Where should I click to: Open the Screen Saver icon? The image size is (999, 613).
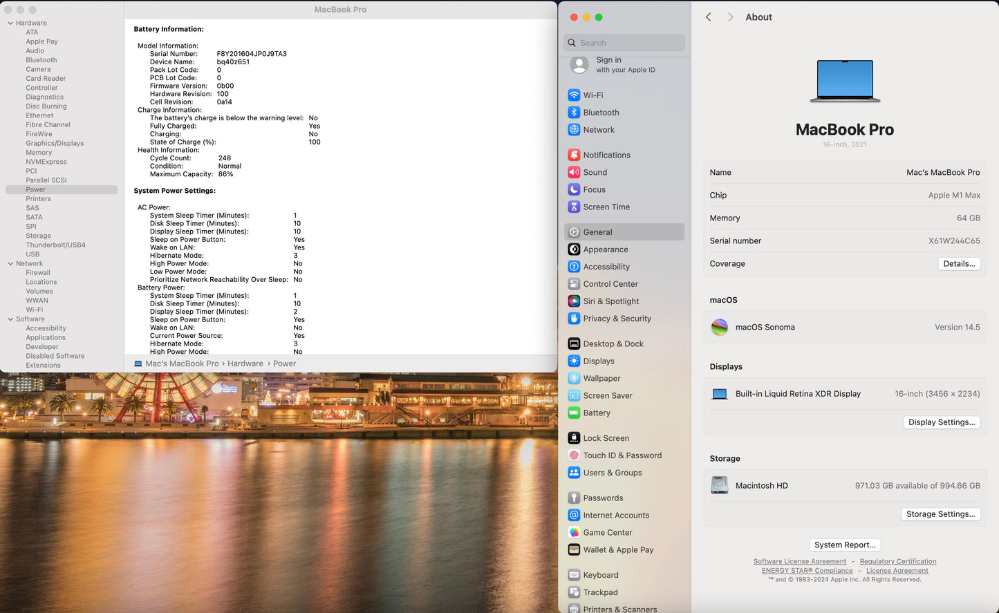point(574,395)
